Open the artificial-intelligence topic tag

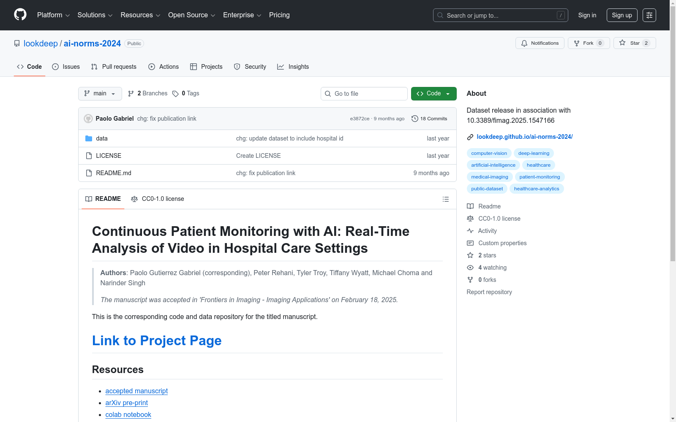[x=493, y=165]
